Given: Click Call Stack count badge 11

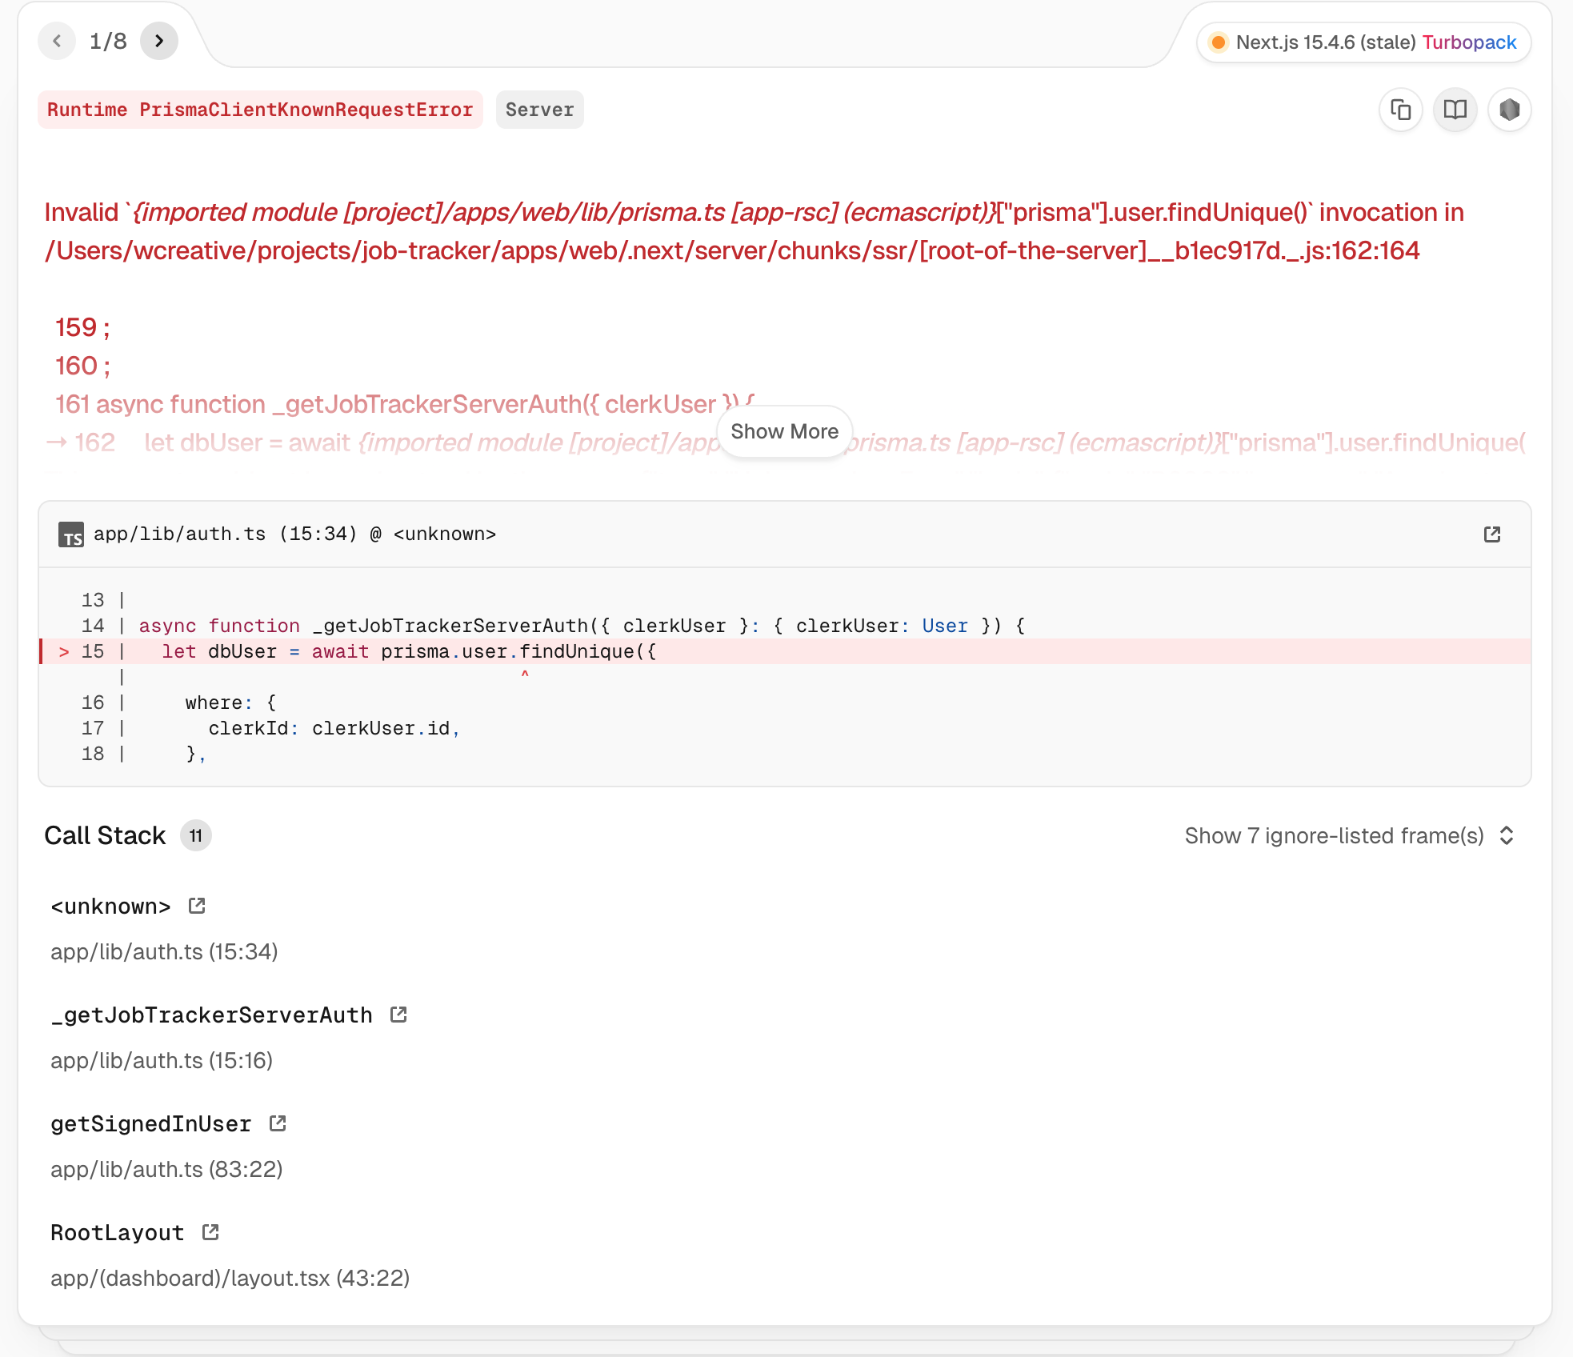Looking at the screenshot, I should (196, 835).
